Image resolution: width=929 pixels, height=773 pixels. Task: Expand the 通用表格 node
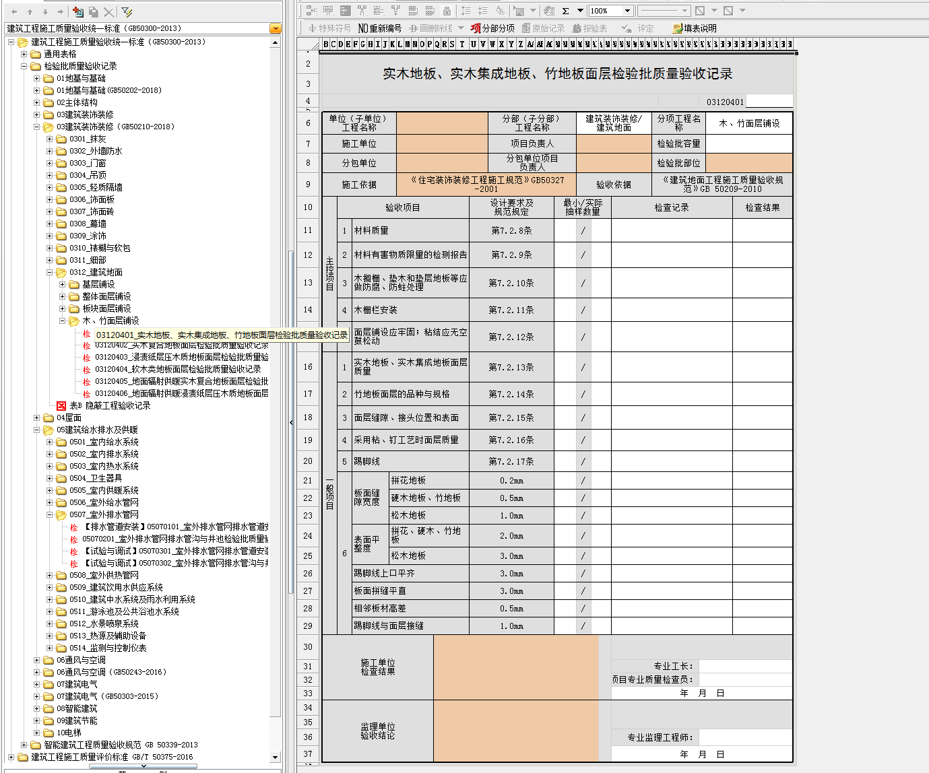[24, 54]
